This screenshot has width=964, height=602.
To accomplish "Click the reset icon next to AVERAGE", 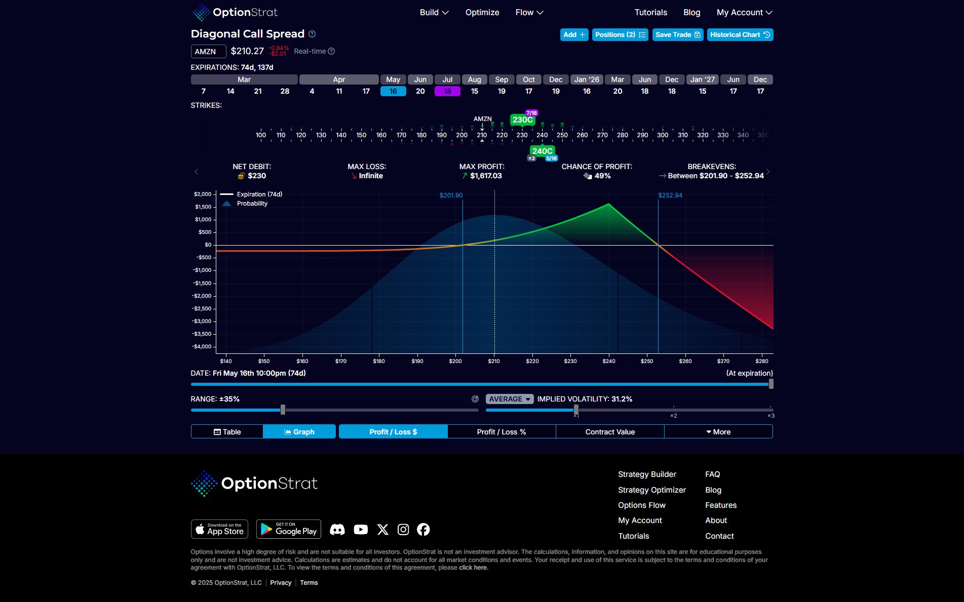I will [475, 399].
